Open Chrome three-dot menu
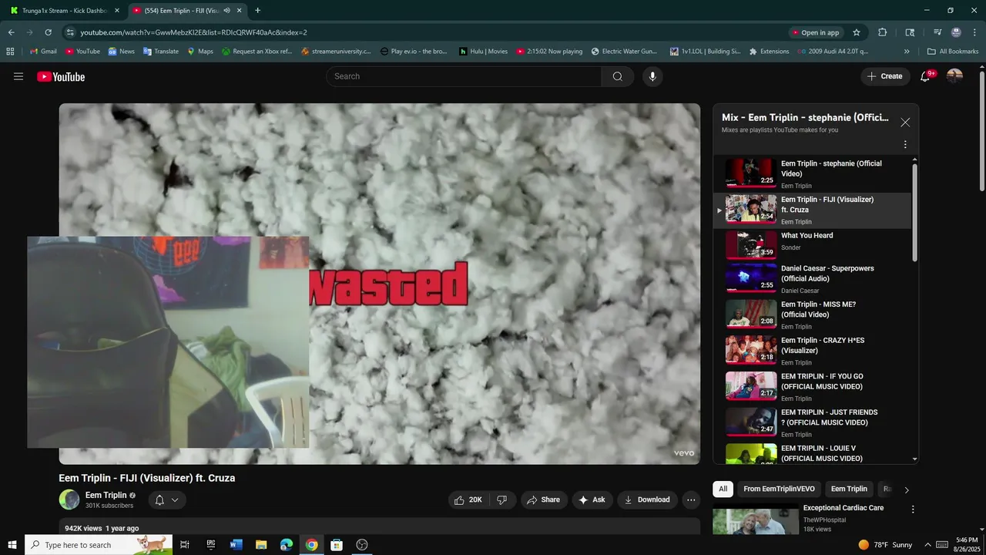The image size is (986, 555). pos(974,32)
